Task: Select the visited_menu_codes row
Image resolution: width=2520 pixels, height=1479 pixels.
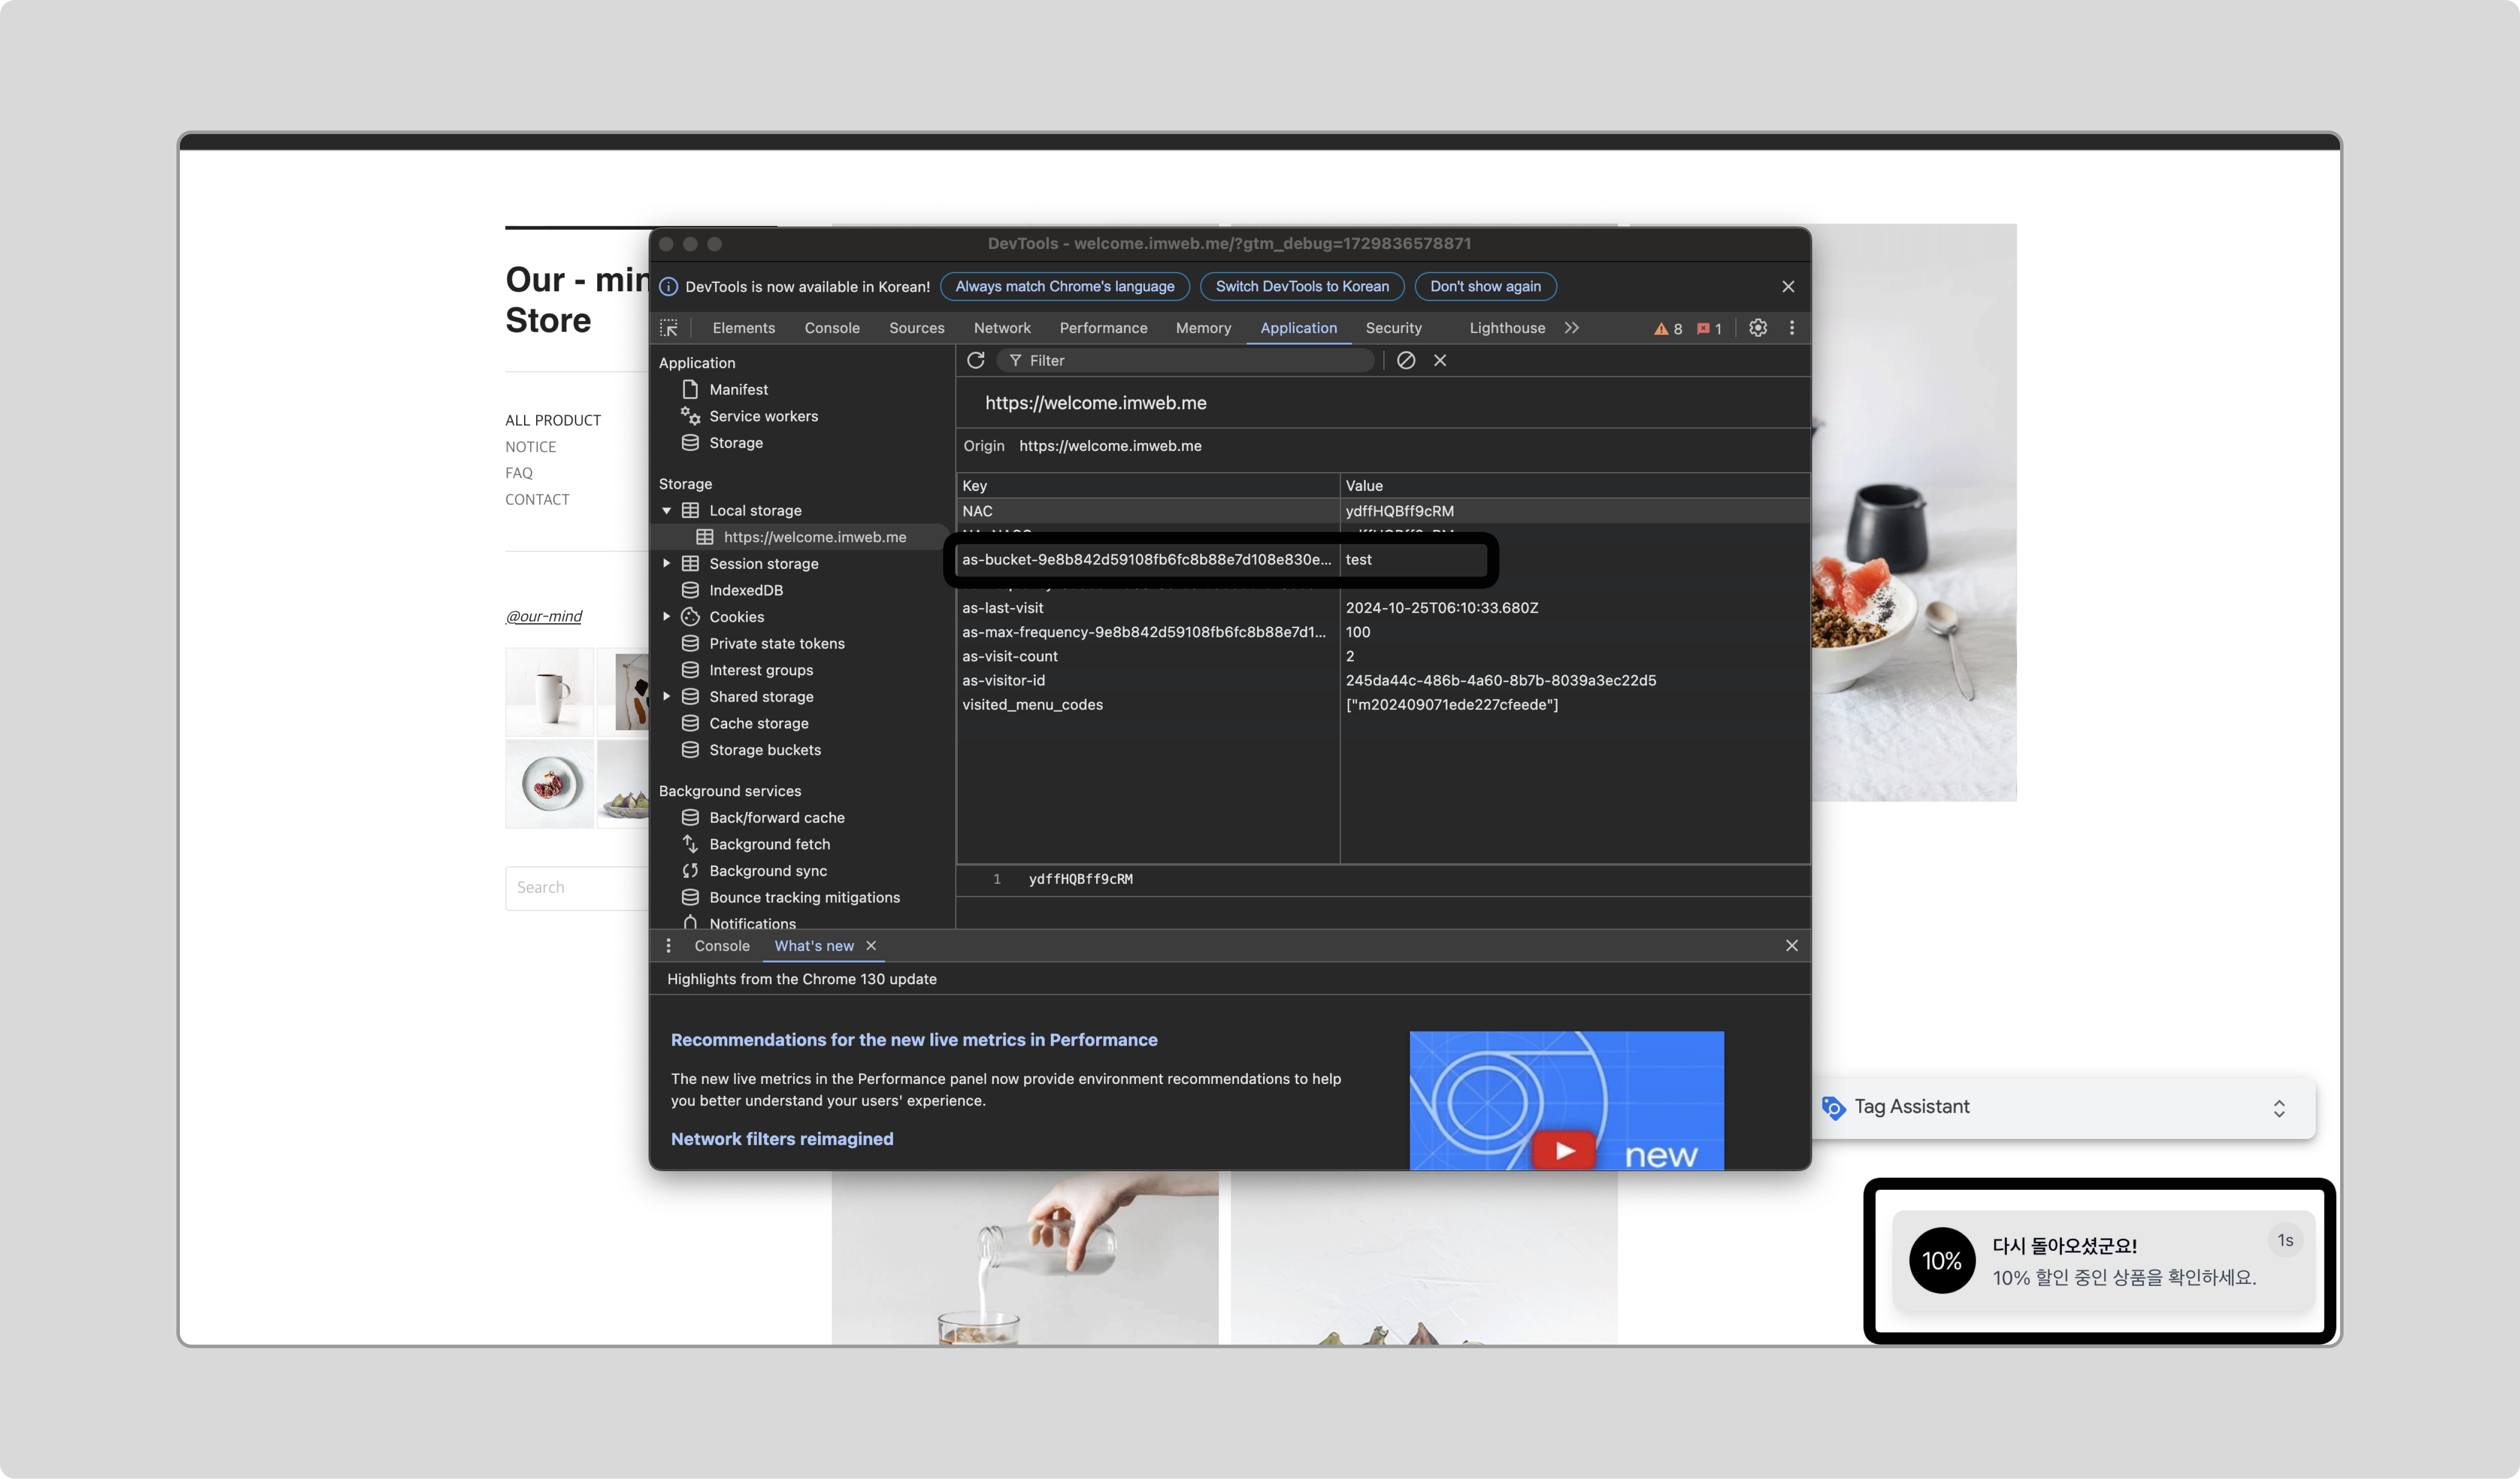Action: click(1383, 705)
